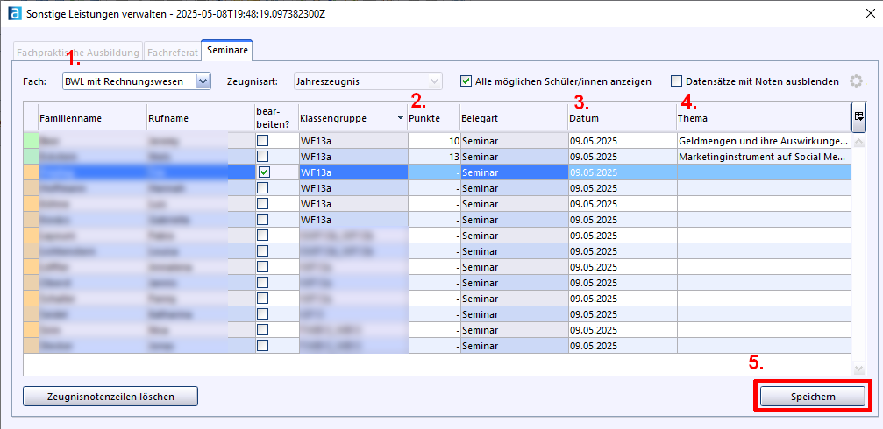Select the Fachpraktische Ausbildung tab
This screenshot has width=883, height=429.
coord(77,53)
